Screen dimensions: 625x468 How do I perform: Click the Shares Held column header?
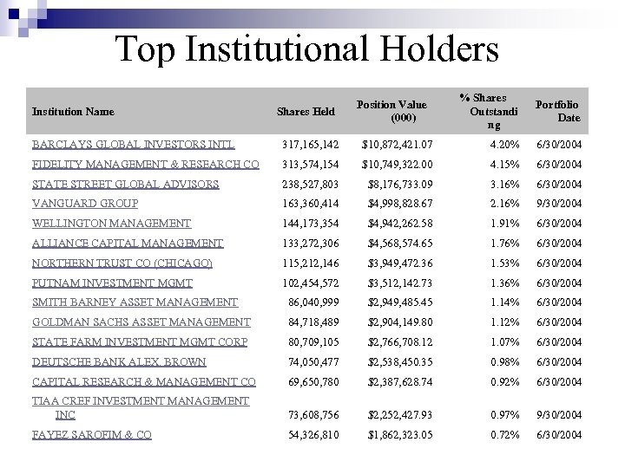point(305,111)
